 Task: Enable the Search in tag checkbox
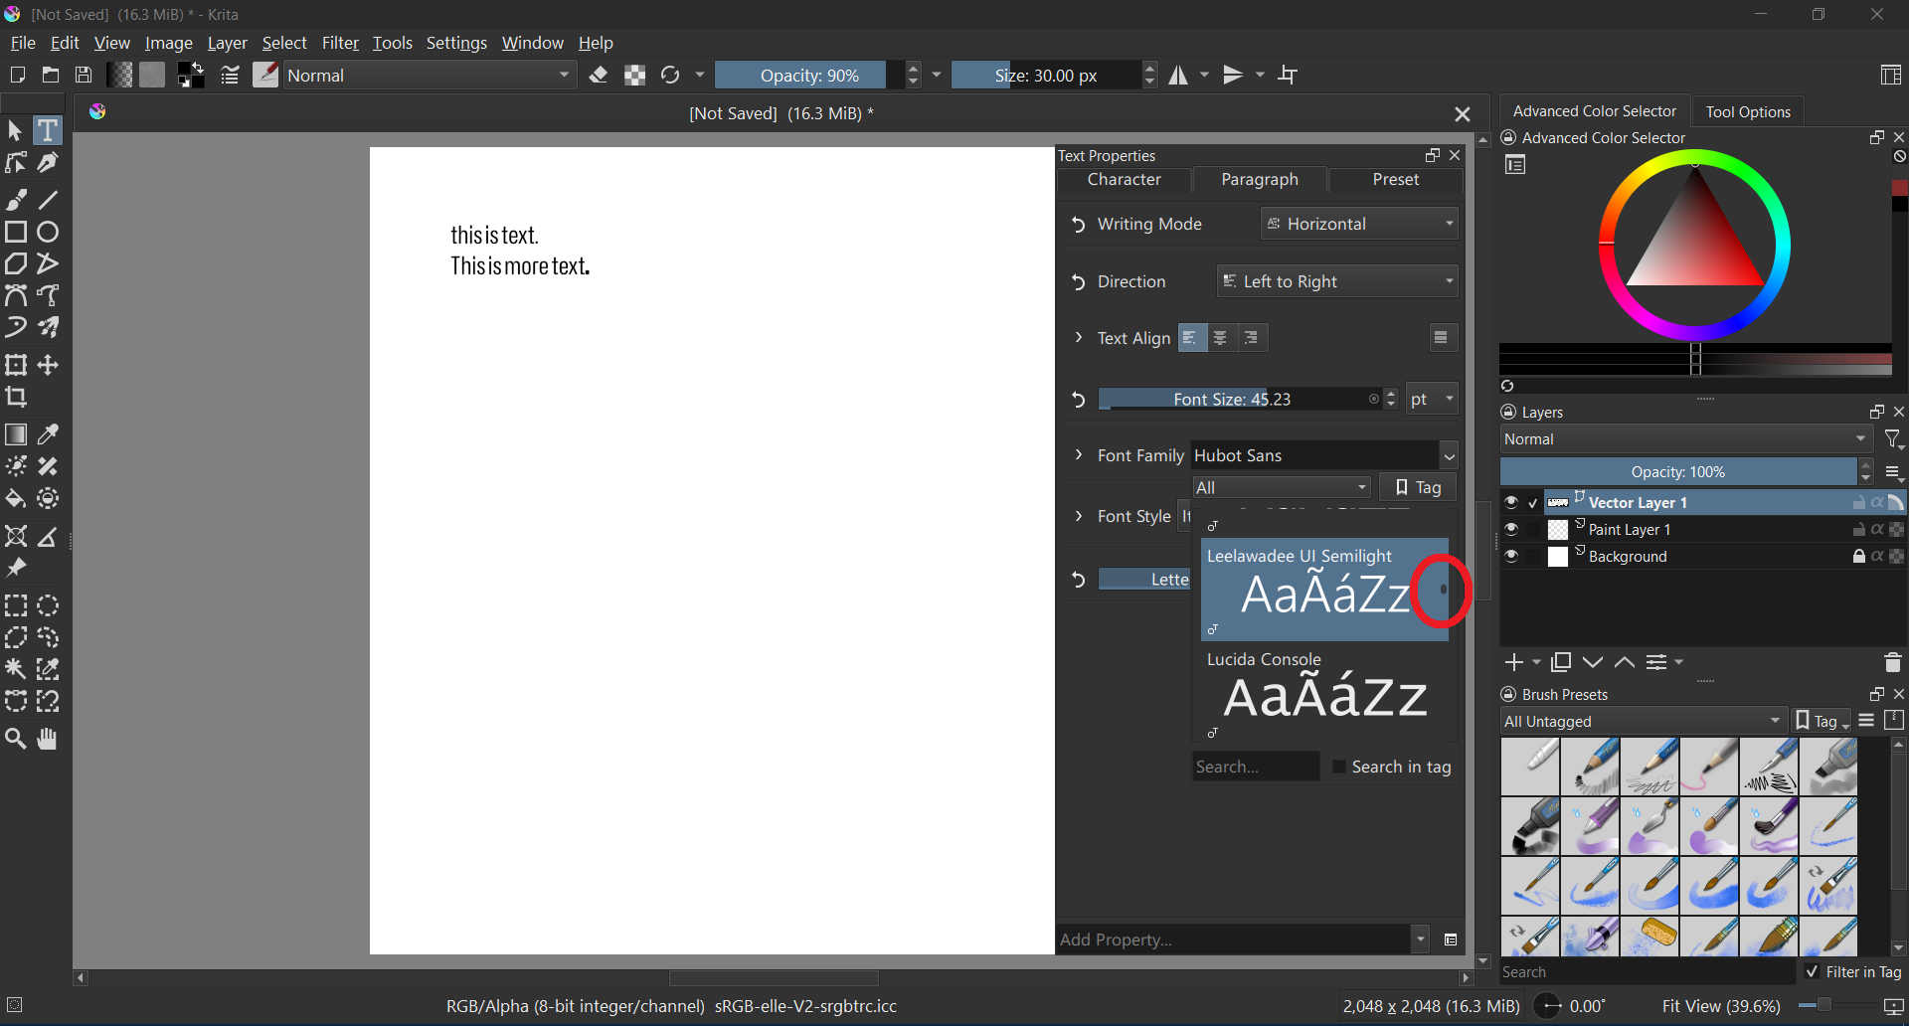[x=1339, y=767]
